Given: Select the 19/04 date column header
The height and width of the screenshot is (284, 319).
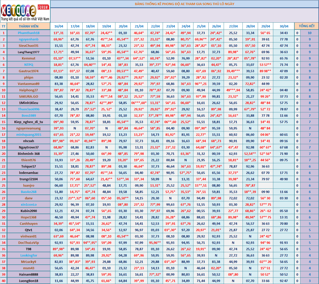Looking at the screenshot, I should 107,26.
